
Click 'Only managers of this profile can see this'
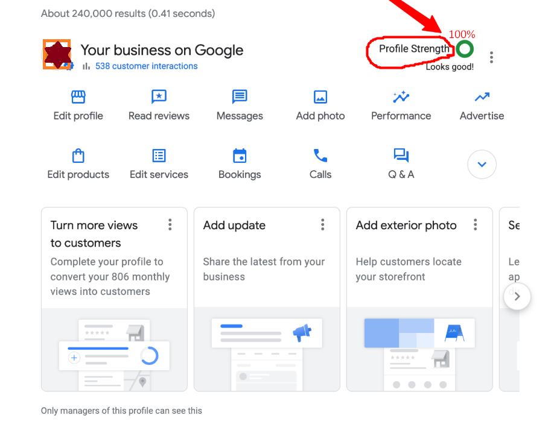pos(121,411)
